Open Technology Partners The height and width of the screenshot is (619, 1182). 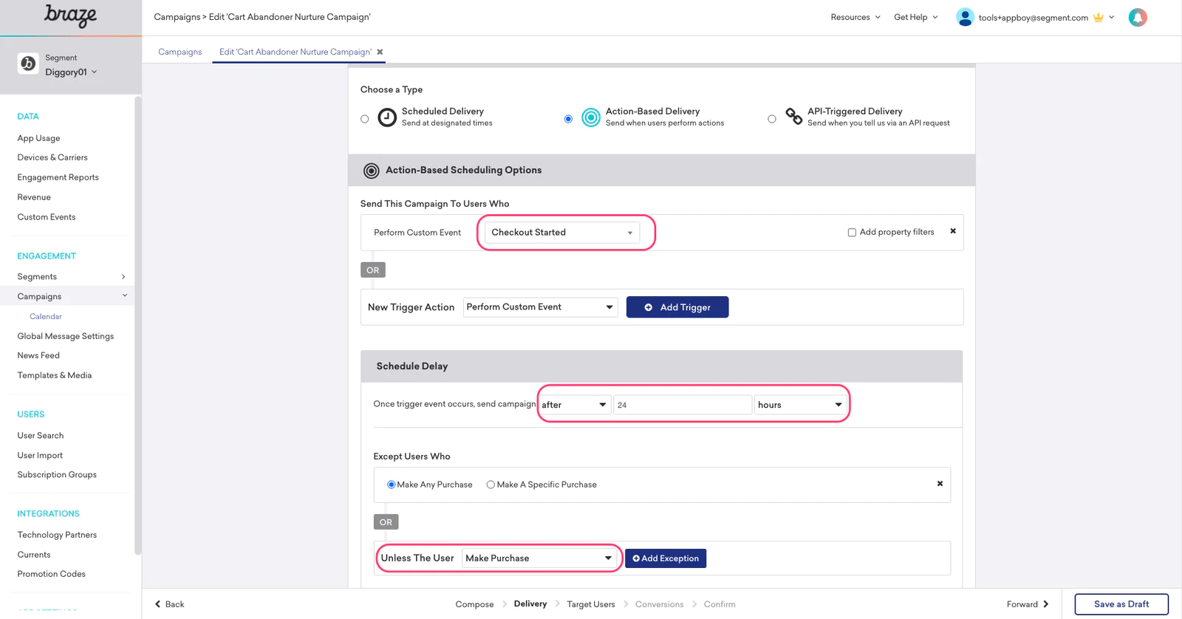(x=57, y=535)
